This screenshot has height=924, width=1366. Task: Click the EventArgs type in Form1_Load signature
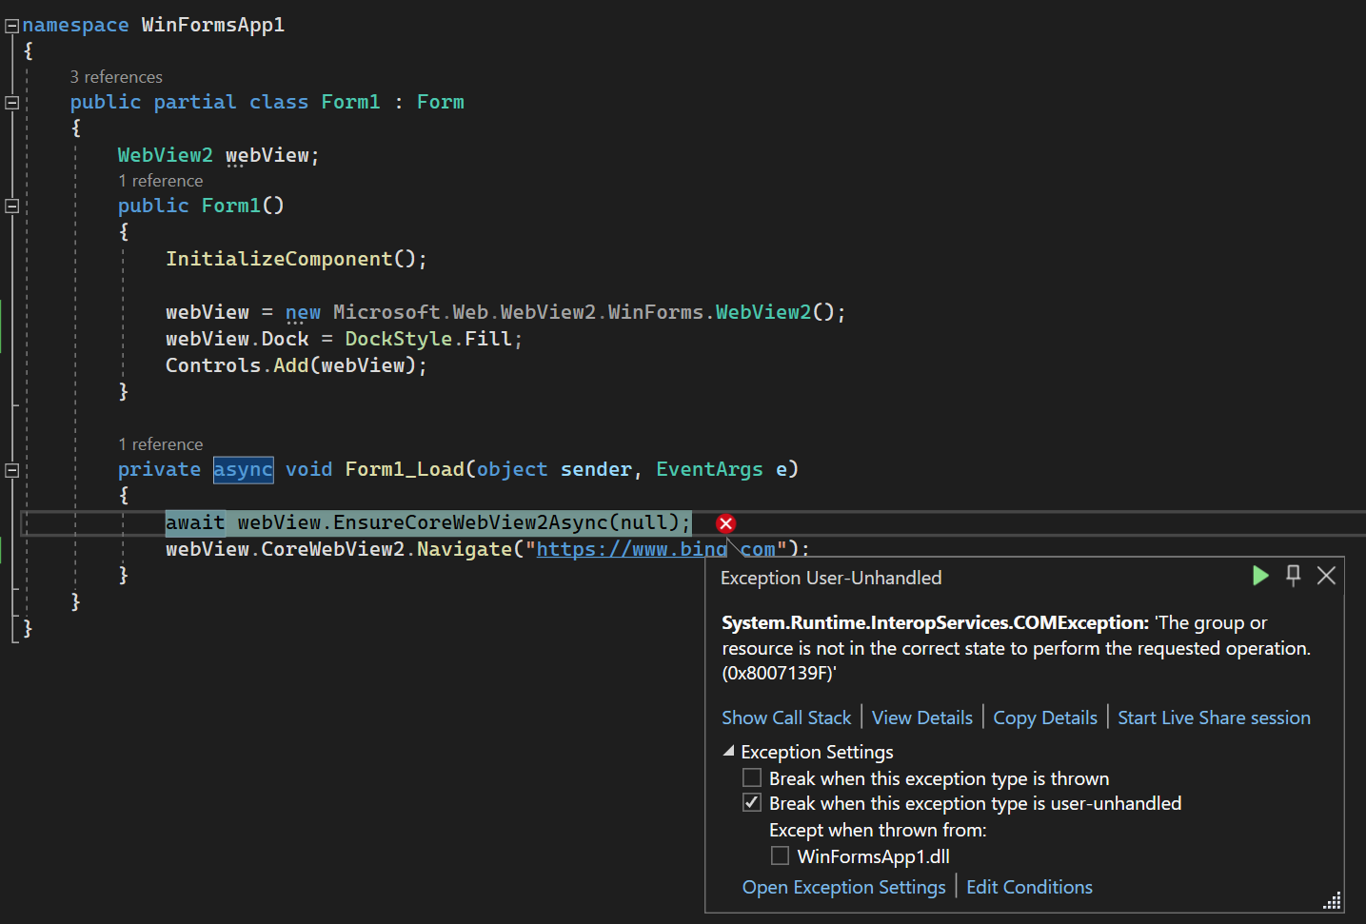[x=709, y=469]
